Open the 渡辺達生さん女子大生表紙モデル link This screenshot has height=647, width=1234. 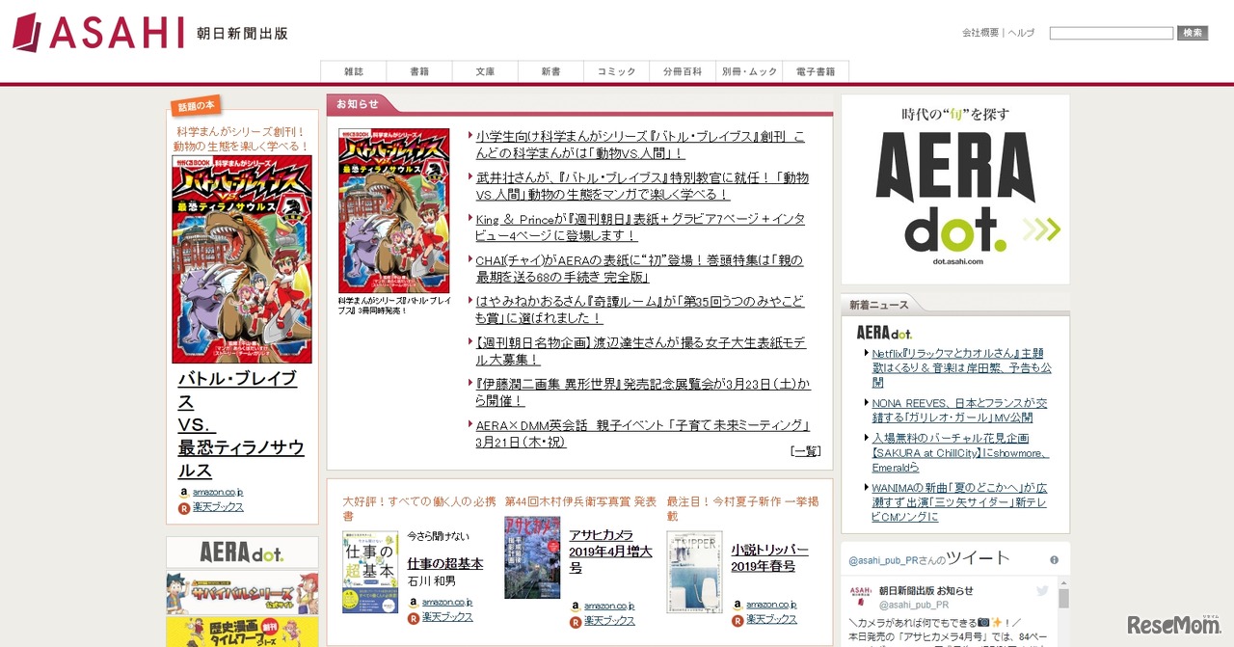click(641, 351)
